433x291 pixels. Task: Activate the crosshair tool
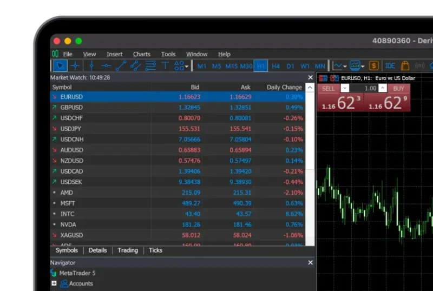tap(75, 66)
